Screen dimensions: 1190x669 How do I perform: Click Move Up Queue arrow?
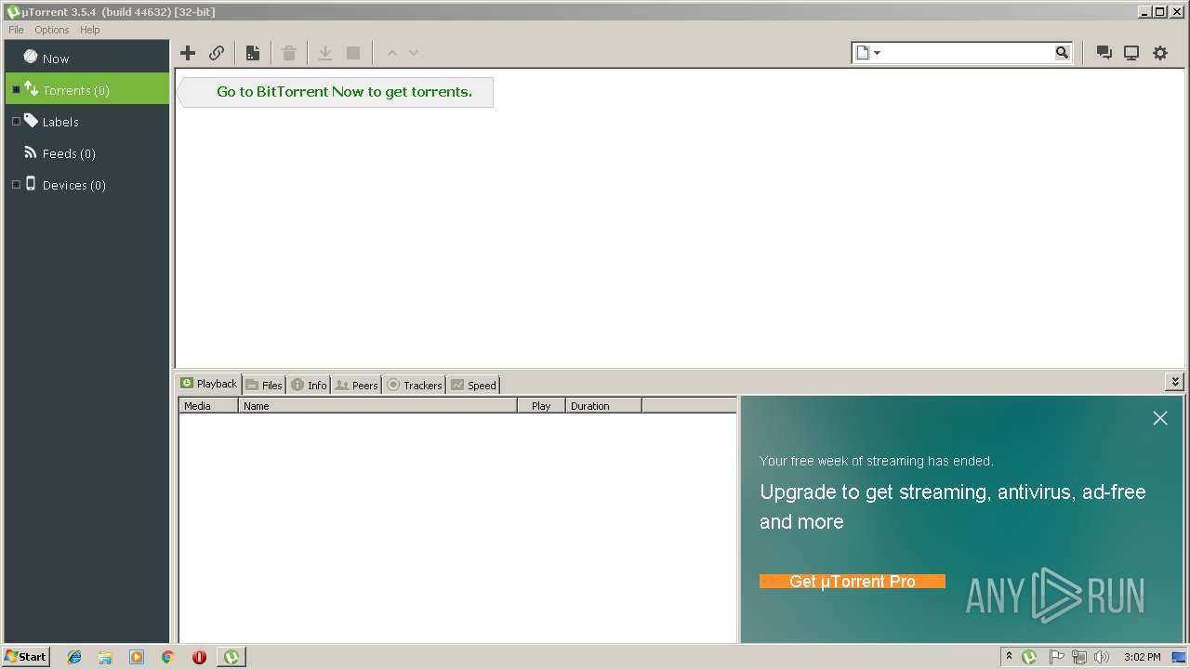pyautogui.click(x=392, y=53)
